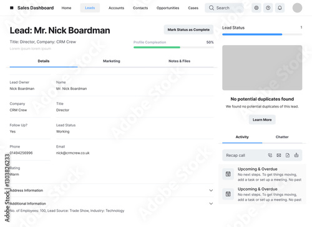Select the Chatter tab
Screen dimensions: 312x227
point(282,137)
